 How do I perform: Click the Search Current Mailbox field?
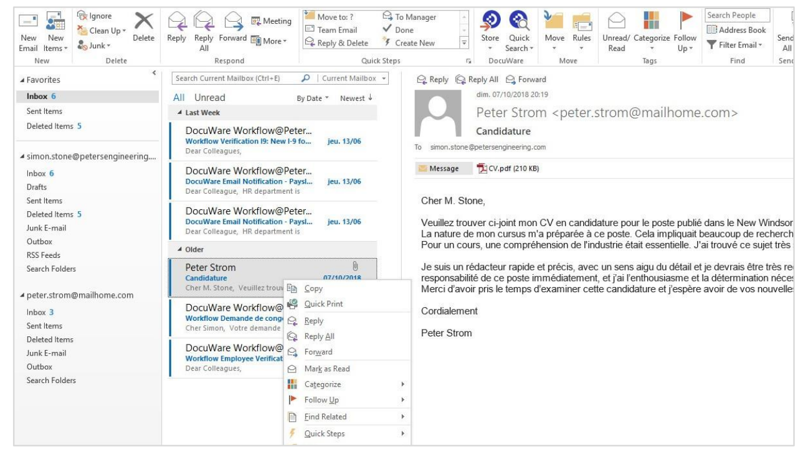[x=237, y=79]
